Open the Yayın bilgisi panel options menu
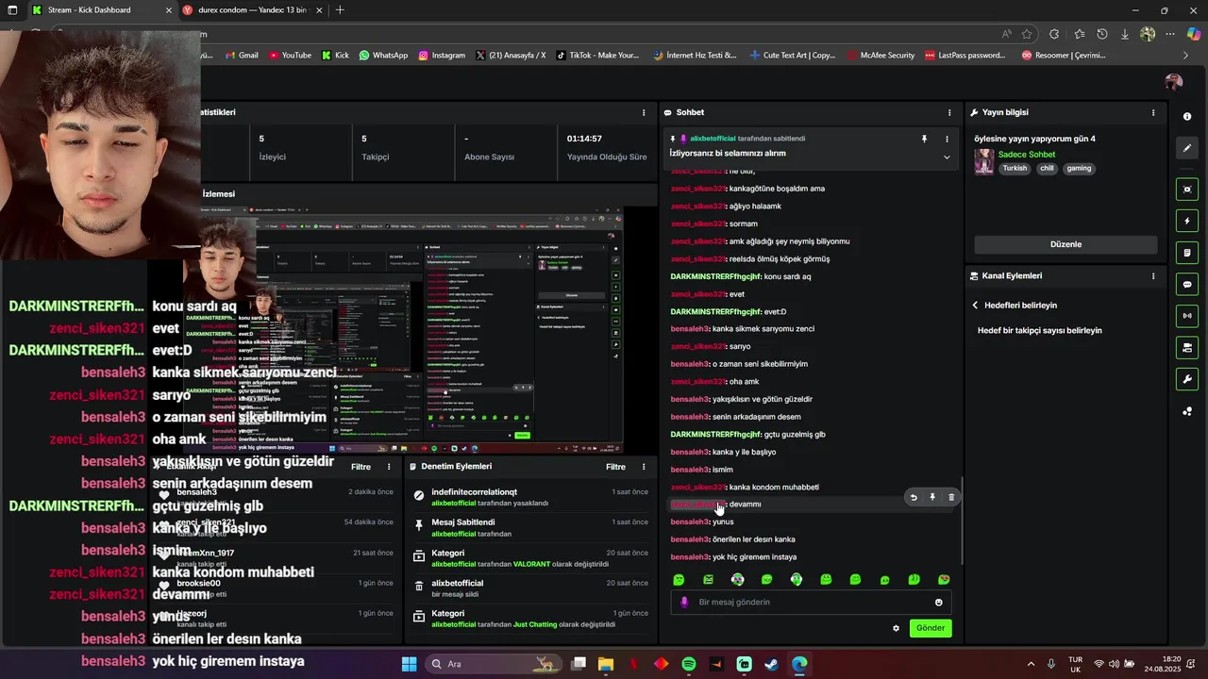Screen dimensions: 1208x679 point(1152,112)
